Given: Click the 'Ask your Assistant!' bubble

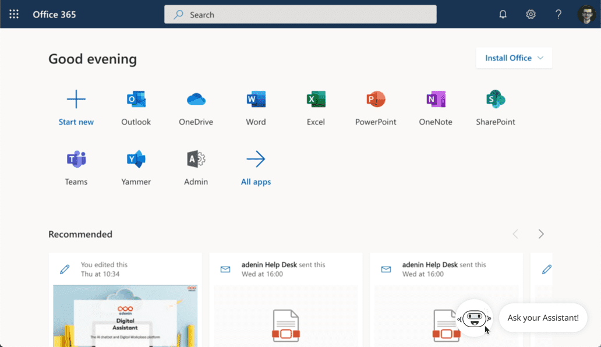Looking at the screenshot, I should [543, 318].
